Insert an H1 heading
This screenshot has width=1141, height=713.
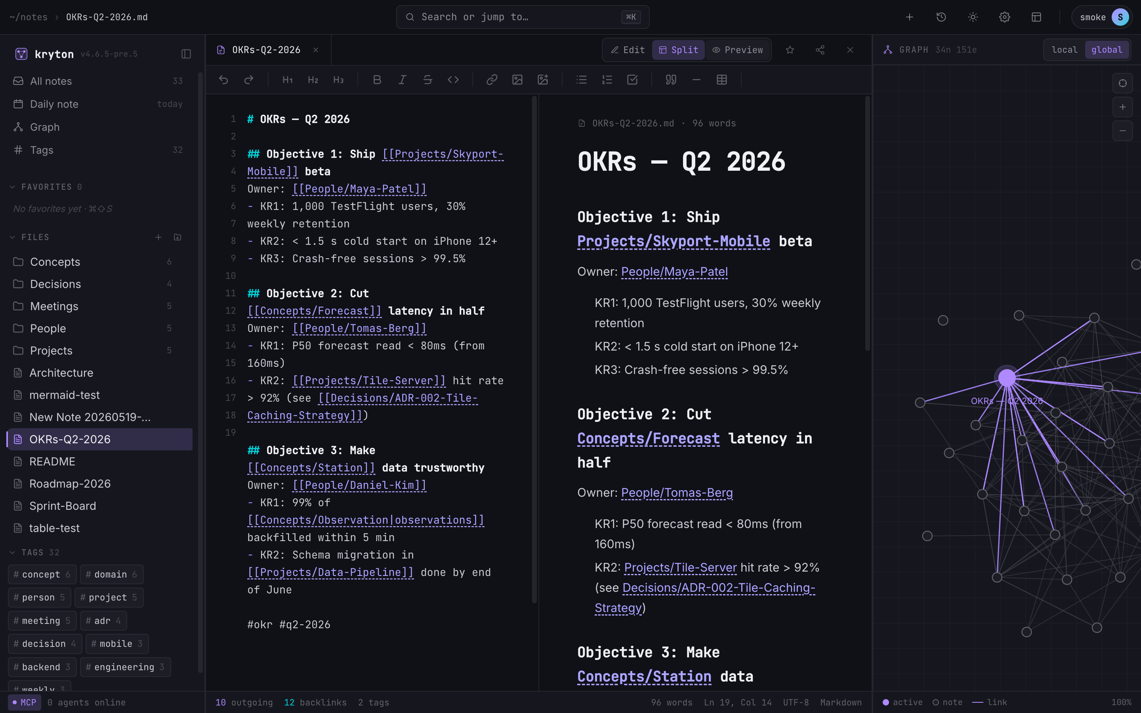288,80
